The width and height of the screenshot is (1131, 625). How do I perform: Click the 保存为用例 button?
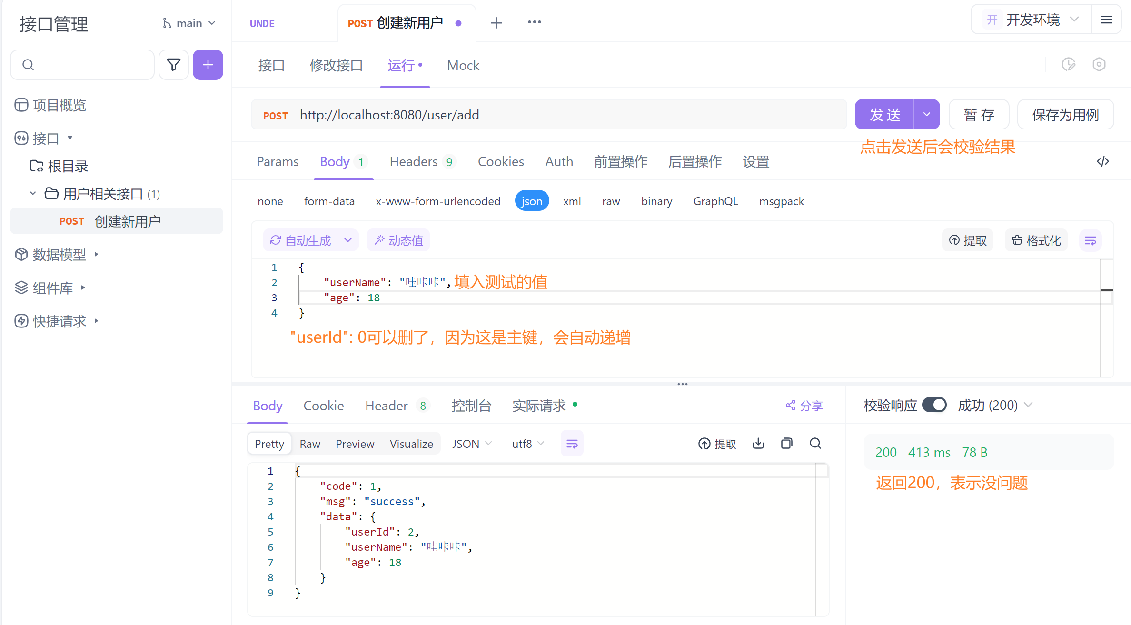click(1065, 115)
